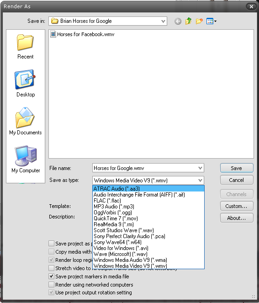Click the Up One Level folder icon
The width and height of the screenshot is (259, 303).
[188, 21]
